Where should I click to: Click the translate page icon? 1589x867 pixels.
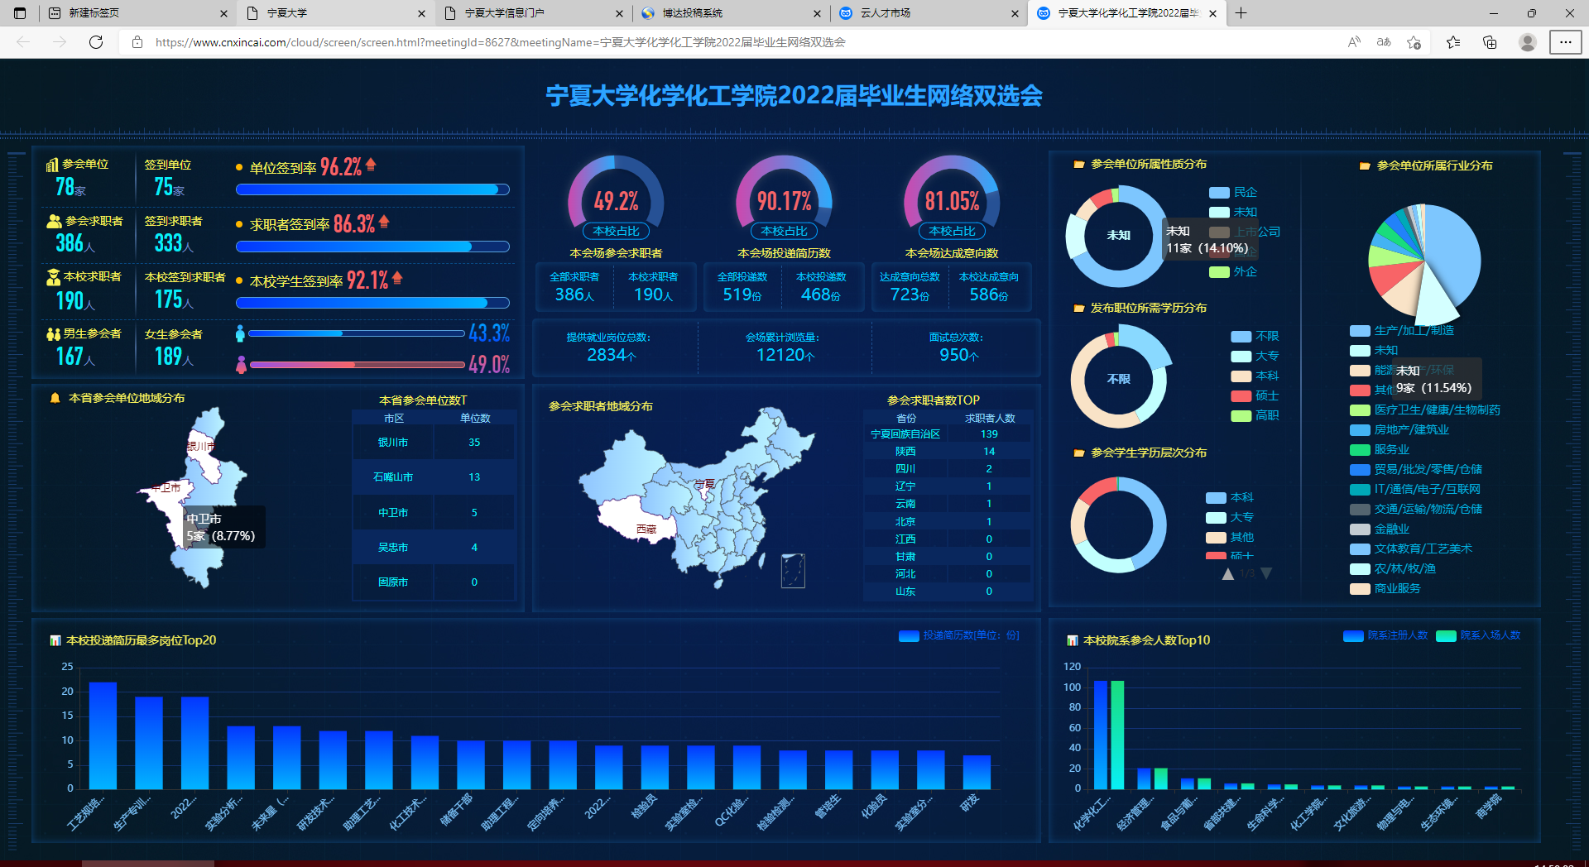coord(1384,42)
